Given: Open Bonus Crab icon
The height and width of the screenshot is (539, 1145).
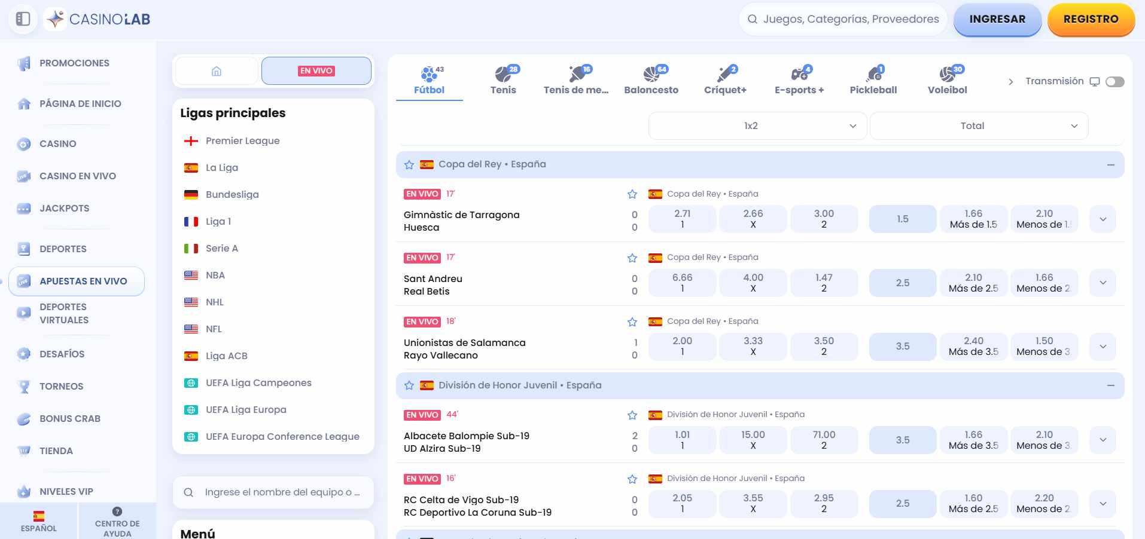Looking at the screenshot, I should [x=24, y=419].
